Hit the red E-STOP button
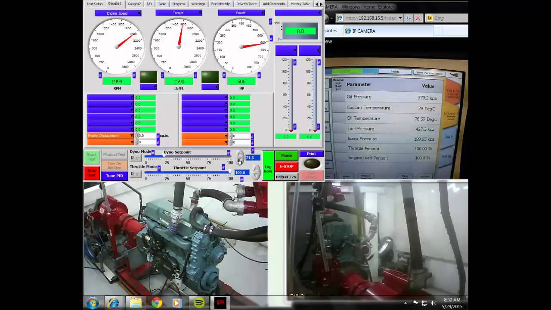The width and height of the screenshot is (551, 310). tap(286, 167)
